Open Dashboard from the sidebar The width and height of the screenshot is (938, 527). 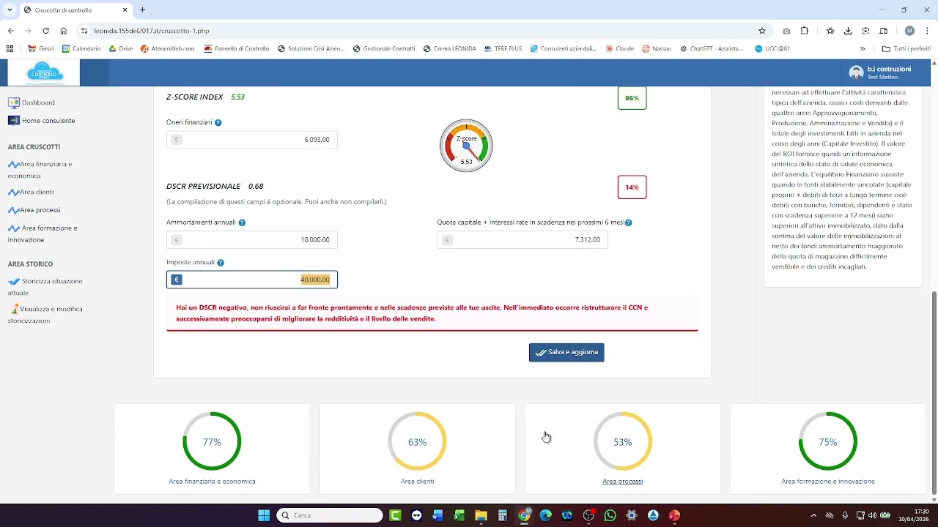tap(37, 103)
